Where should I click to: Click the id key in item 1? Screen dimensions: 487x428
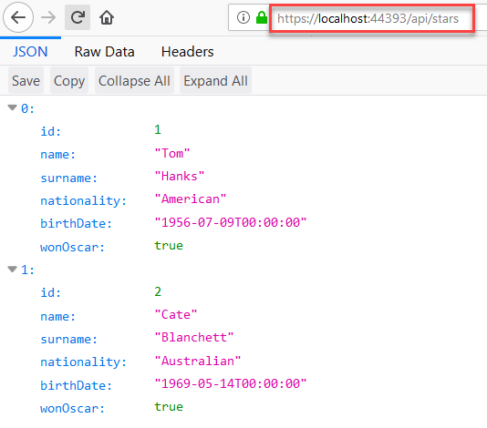click(51, 293)
